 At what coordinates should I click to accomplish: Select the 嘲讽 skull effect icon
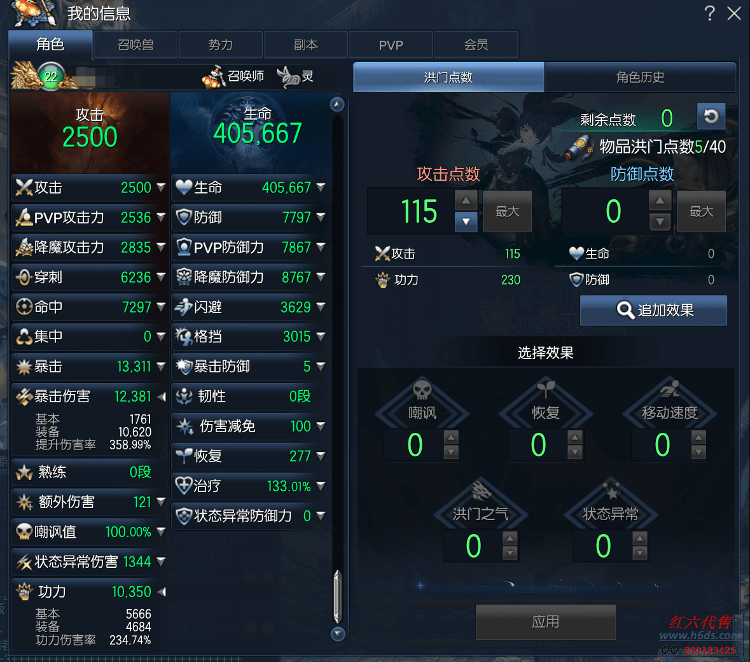[x=422, y=390]
